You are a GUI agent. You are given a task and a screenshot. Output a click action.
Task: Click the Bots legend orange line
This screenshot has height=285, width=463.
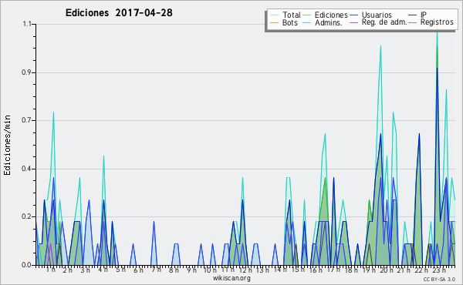pos(274,22)
